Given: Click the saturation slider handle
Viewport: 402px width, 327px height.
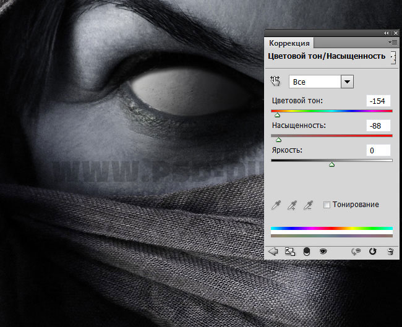Looking at the screenshot, I should click(x=279, y=140).
